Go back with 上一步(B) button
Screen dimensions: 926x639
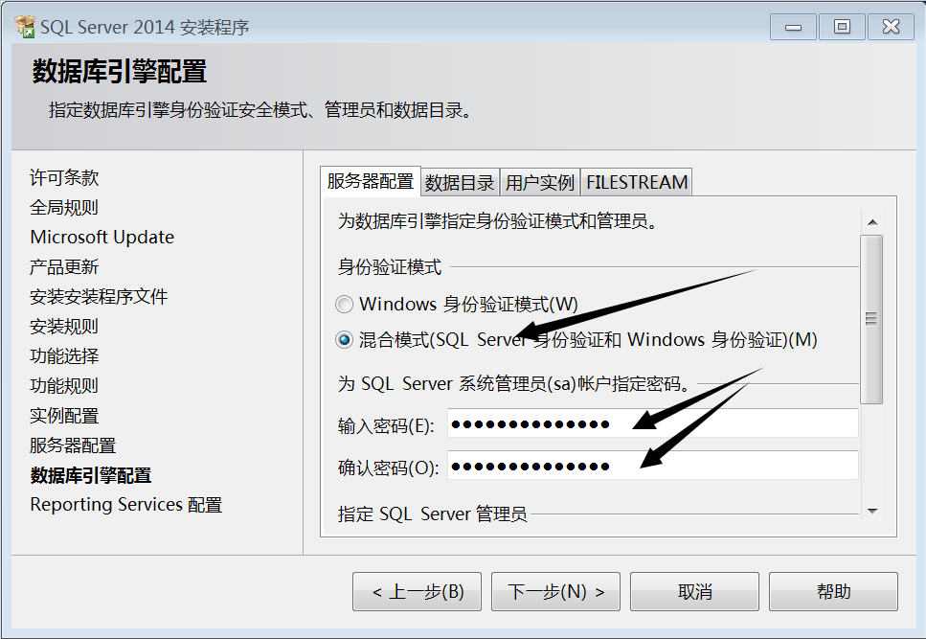point(417,591)
